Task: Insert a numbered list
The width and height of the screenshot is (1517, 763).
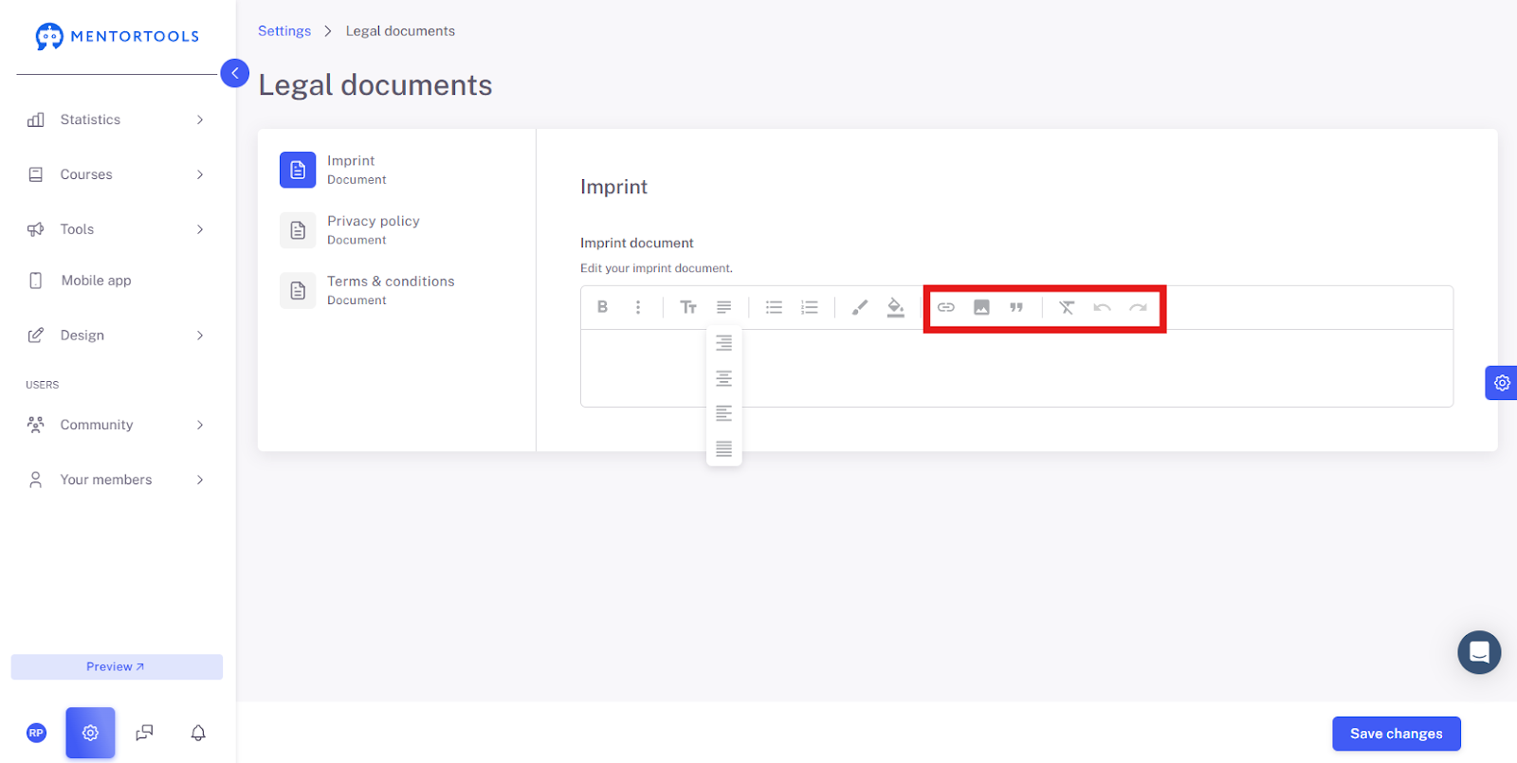Action: pyautogui.click(x=809, y=307)
